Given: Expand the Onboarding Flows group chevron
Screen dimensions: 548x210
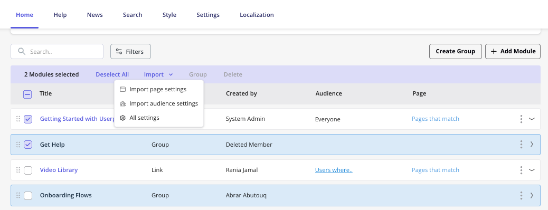Looking at the screenshot, I should pos(532,195).
